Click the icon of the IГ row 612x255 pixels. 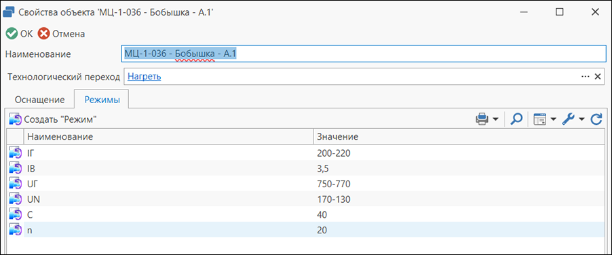click(15, 154)
